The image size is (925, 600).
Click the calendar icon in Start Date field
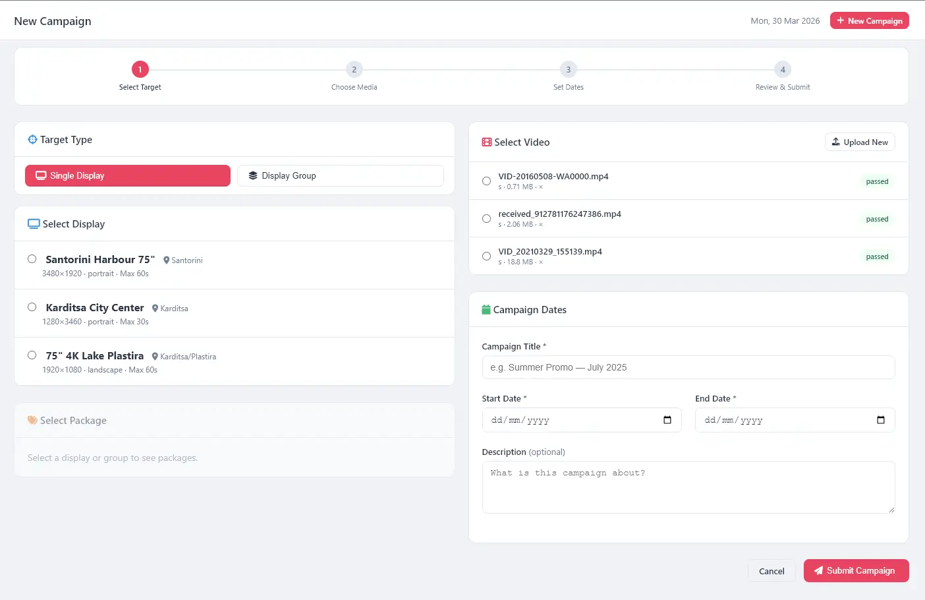667,420
